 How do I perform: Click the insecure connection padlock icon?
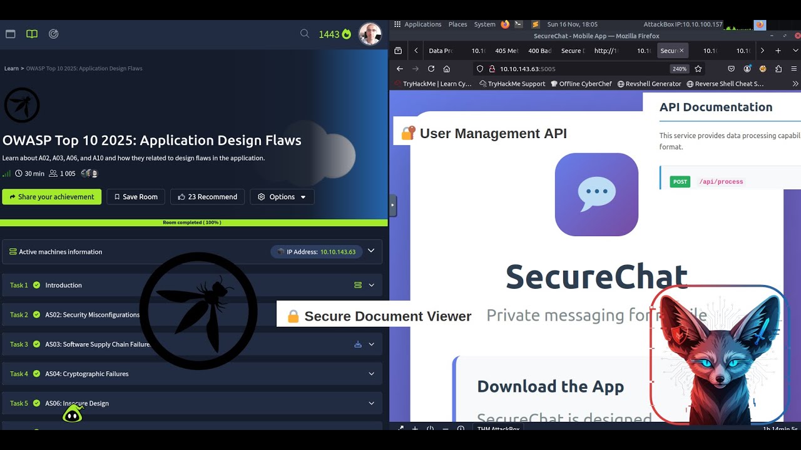pyautogui.click(x=492, y=69)
